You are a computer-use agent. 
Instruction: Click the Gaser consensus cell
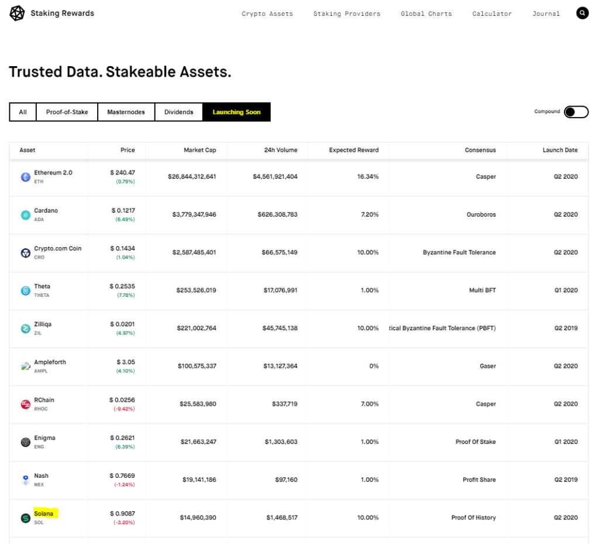click(x=488, y=366)
